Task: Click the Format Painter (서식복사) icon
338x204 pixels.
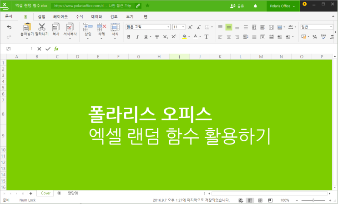Action: pyautogui.click(x=70, y=27)
